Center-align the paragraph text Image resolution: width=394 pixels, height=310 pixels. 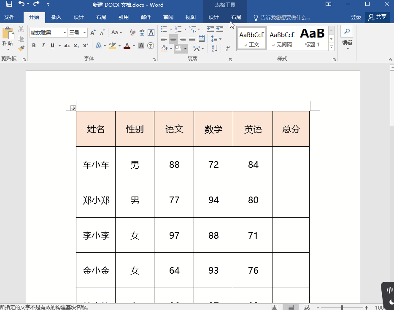coord(173,38)
